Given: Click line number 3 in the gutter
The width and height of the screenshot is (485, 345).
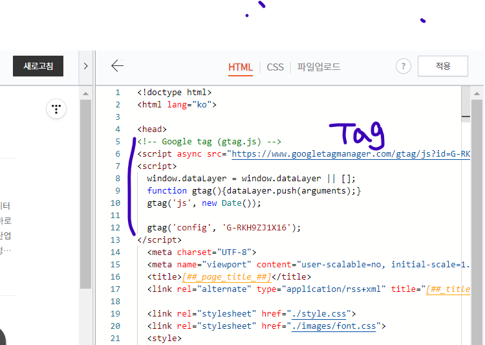Looking at the screenshot, I should (118, 117).
